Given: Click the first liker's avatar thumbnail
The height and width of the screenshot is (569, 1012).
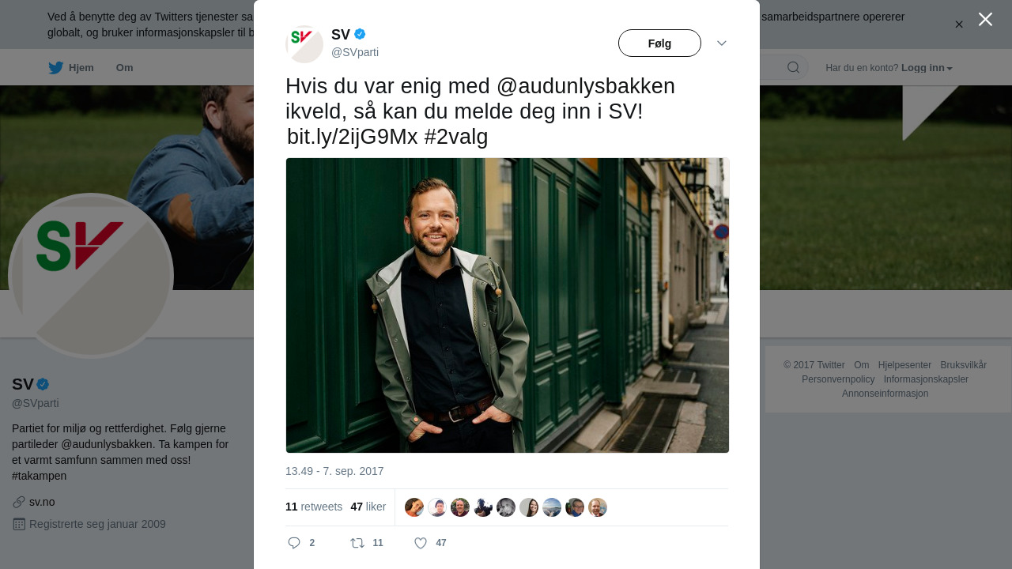Looking at the screenshot, I should (414, 507).
